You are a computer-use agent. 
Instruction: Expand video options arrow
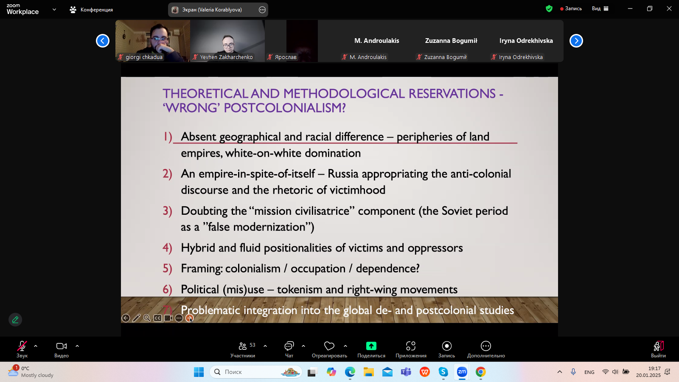coord(77,346)
